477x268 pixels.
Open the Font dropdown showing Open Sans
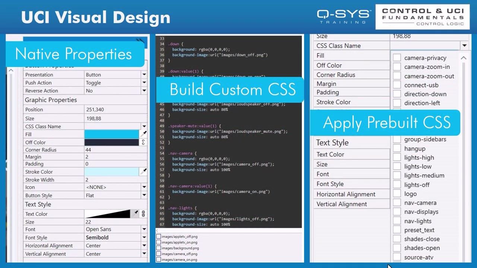[x=144, y=229]
